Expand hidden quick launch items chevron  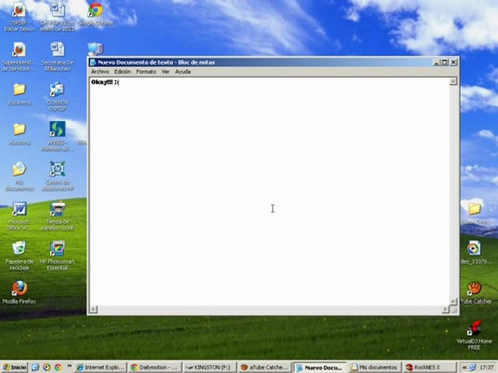69,366
